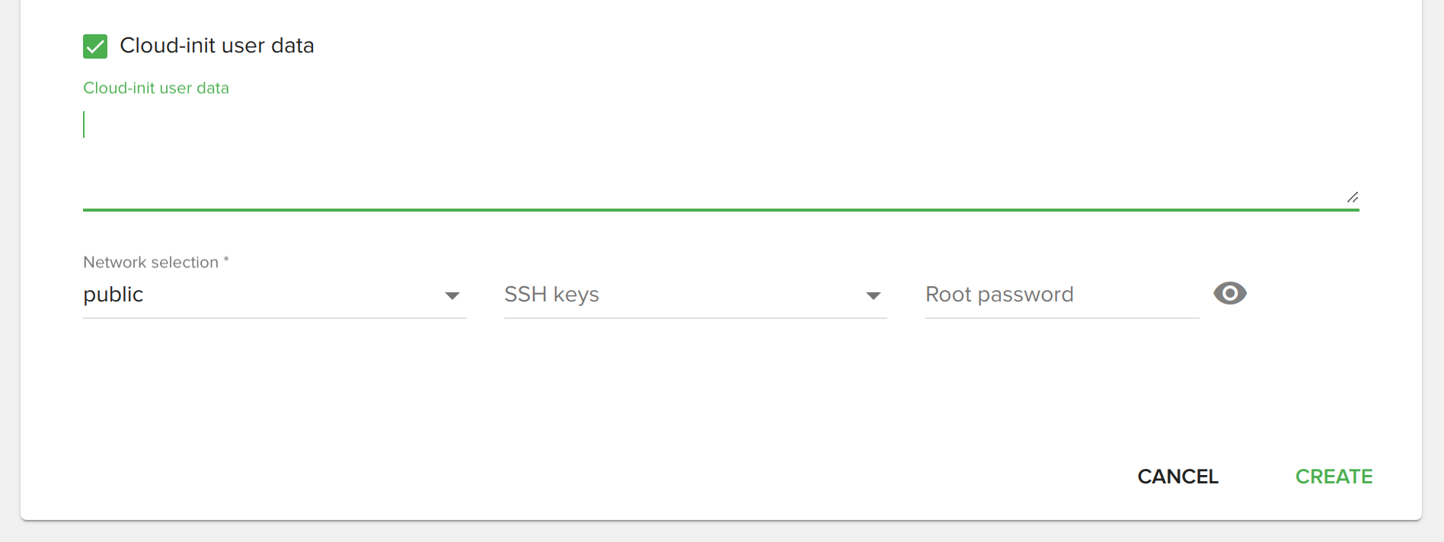Click the "Network selection" field label

[x=151, y=263]
